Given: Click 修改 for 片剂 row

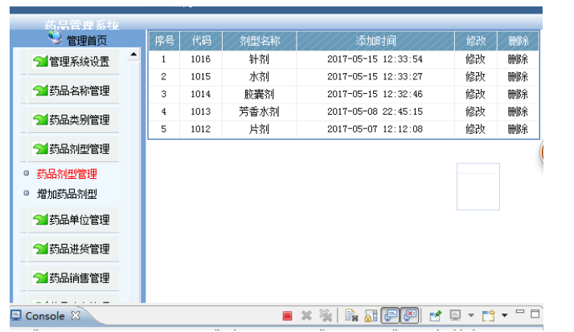Looking at the screenshot, I should point(476,129).
